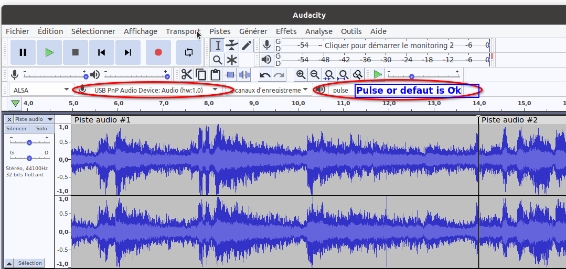
Task: Adjust the track pan G/D slider
Action: click(29, 158)
